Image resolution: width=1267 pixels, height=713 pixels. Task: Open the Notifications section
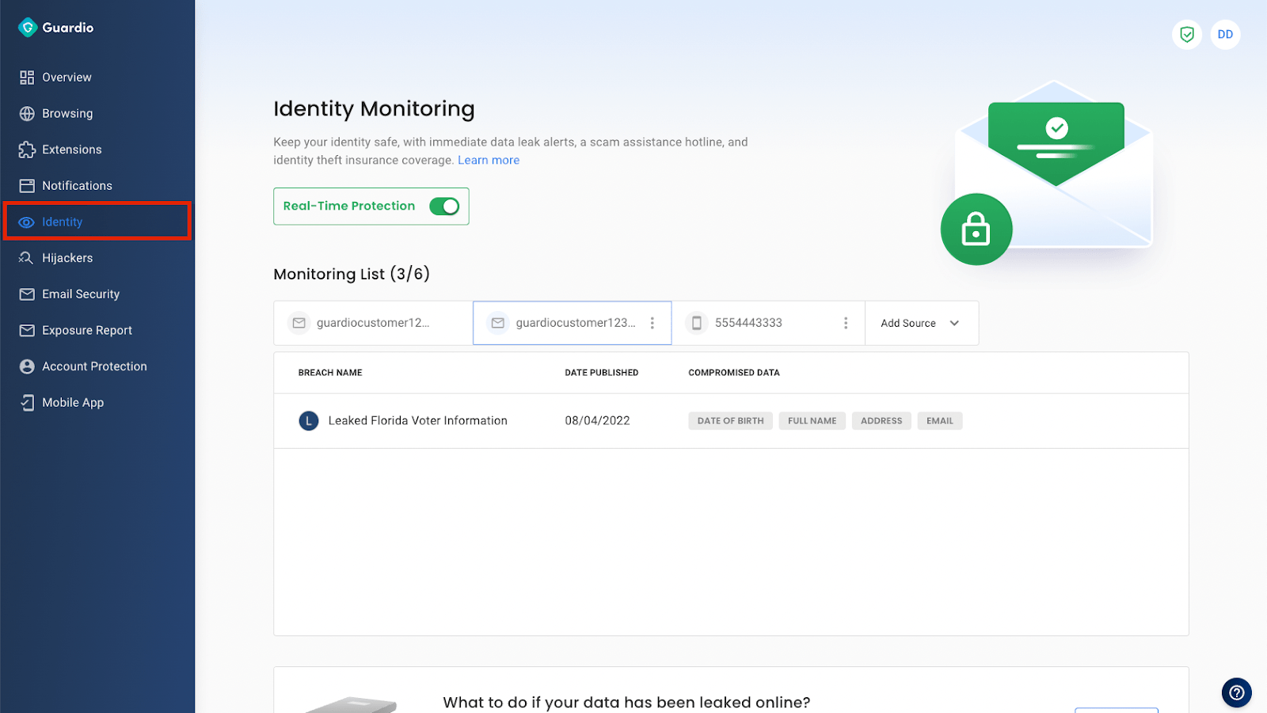[x=76, y=185]
